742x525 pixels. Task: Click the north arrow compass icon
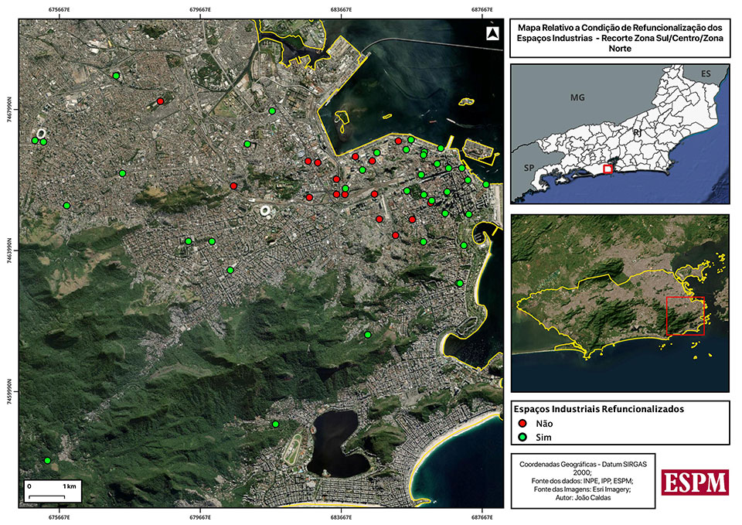pyautogui.click(x=492, y=33)
